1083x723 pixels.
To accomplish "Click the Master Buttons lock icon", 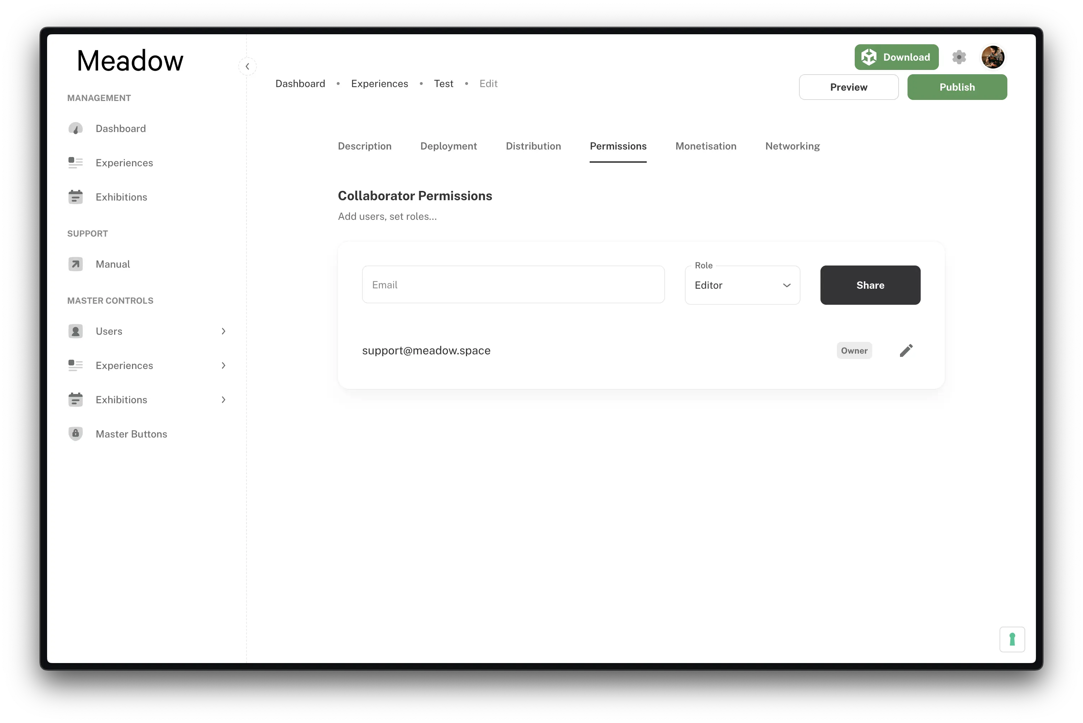I will coord(76,434).
